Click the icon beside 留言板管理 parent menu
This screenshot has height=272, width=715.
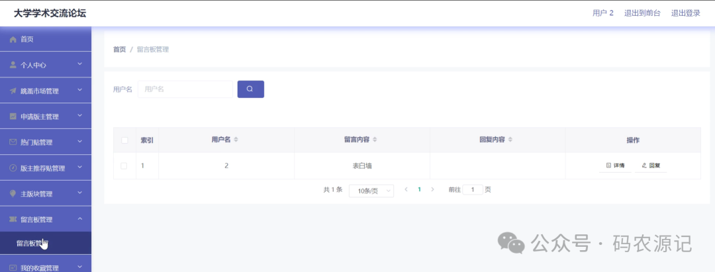pyautogui.click(x=13, y=220)
